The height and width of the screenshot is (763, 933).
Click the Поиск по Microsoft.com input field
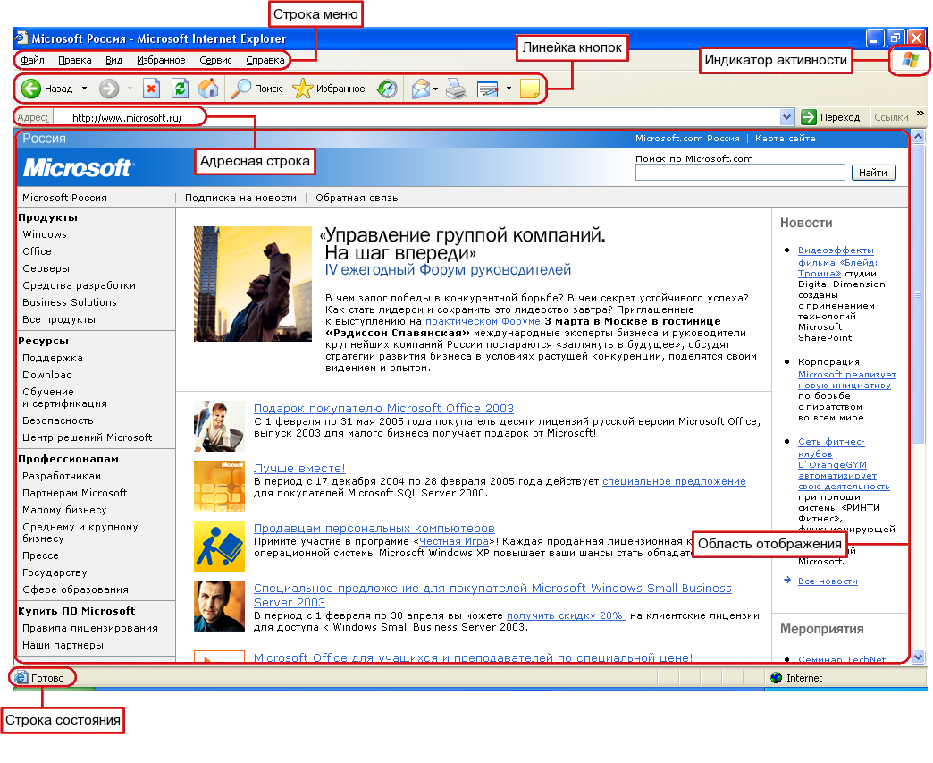click(740, 173)
